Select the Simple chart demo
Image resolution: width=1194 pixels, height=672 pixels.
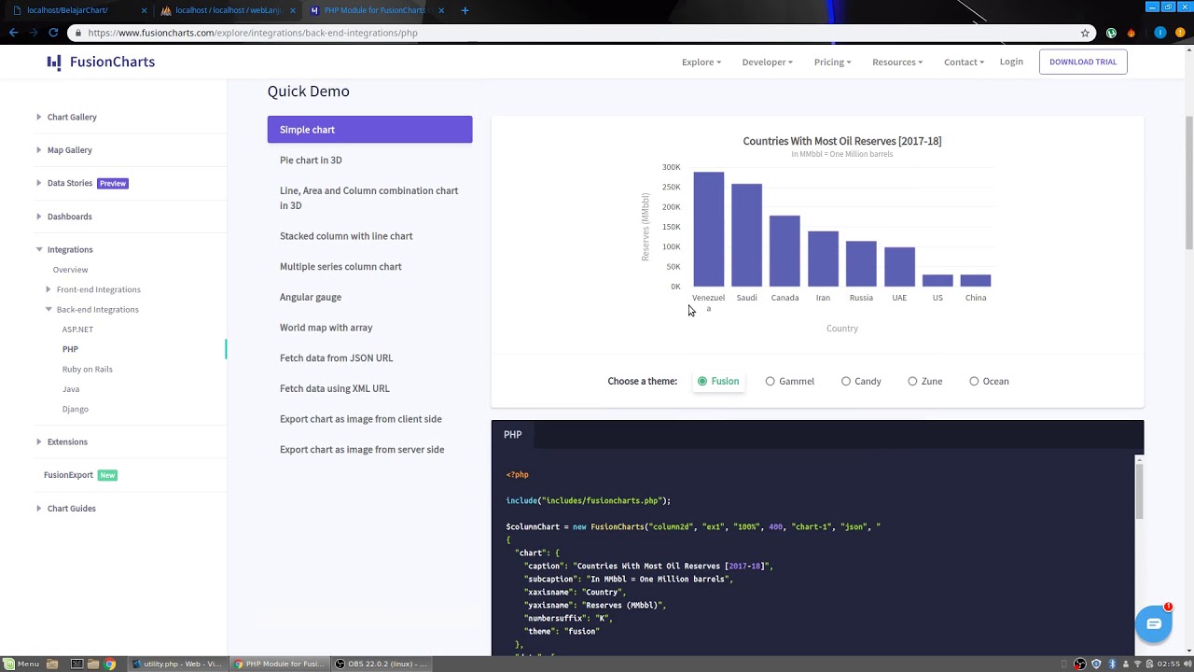point(369,130)
